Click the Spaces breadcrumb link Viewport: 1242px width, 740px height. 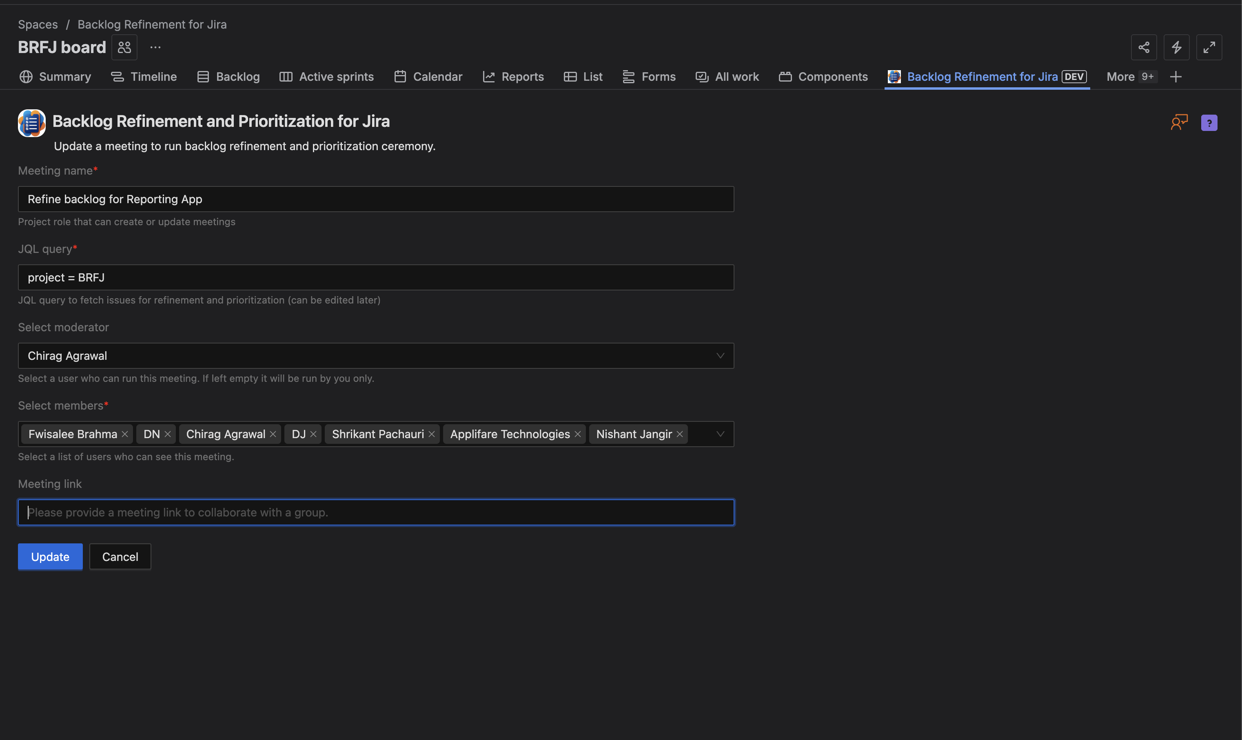click(38, 24)
